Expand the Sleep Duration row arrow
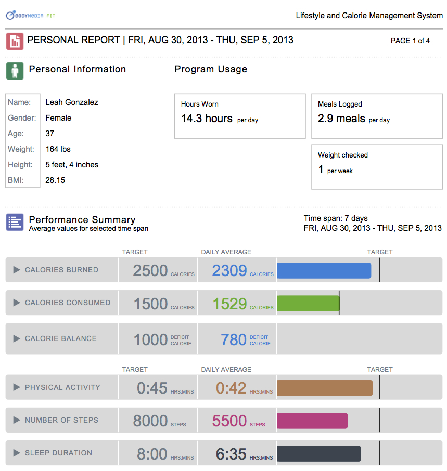The image size is (447, 471). coord(17,453)
